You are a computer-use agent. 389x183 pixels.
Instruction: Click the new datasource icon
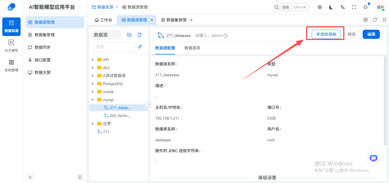[140, 35]
